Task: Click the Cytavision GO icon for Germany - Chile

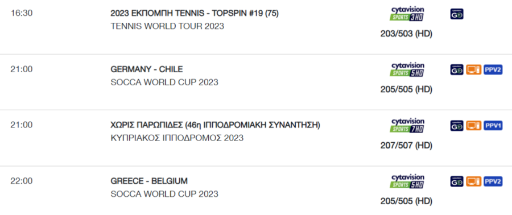Action: pyautogui.click(x=457, y=69)
